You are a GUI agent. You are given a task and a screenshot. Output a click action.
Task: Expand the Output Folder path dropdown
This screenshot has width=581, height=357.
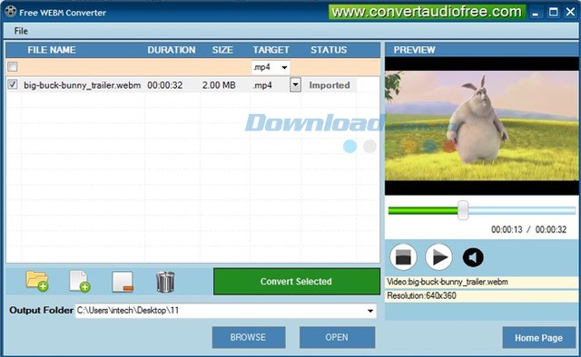(369, 311)
